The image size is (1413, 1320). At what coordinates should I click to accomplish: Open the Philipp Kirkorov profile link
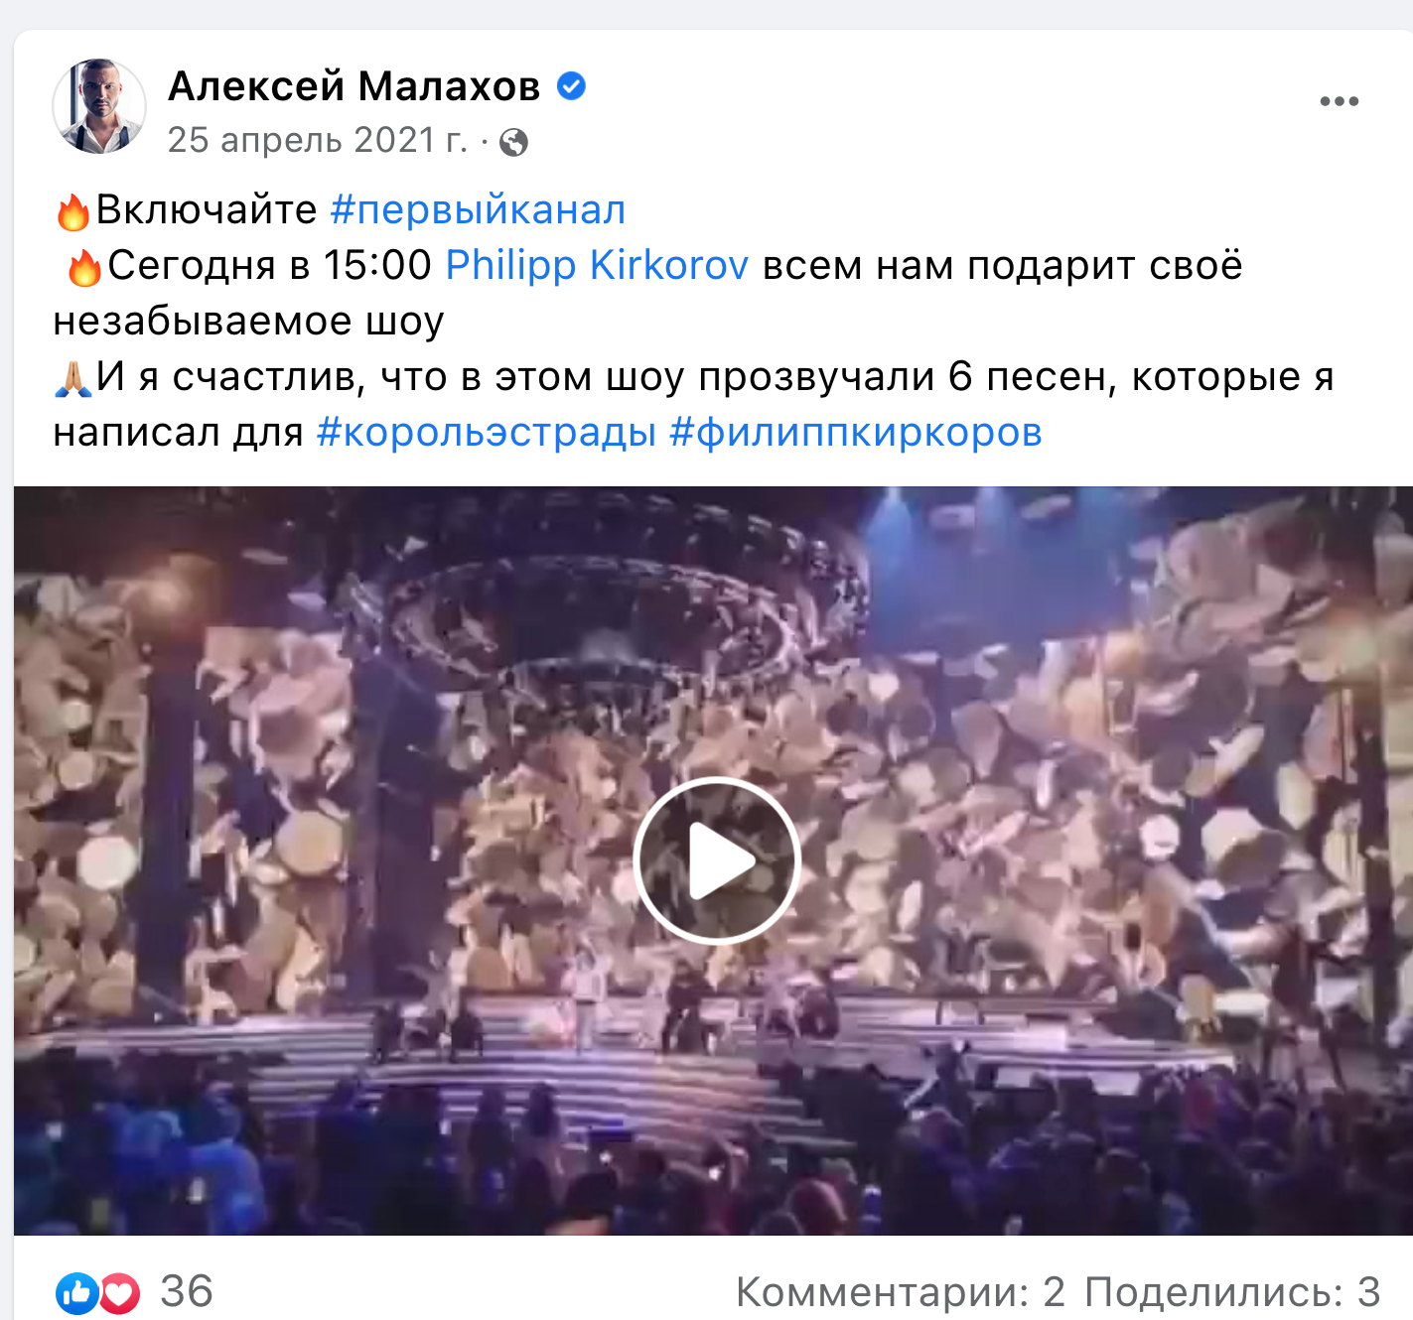point(597,265)
